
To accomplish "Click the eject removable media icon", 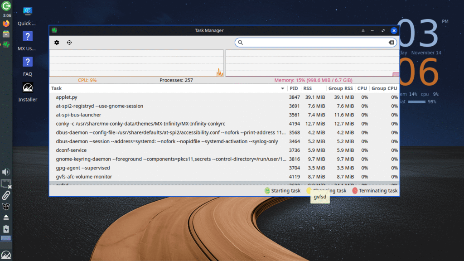I will (6, 218).
